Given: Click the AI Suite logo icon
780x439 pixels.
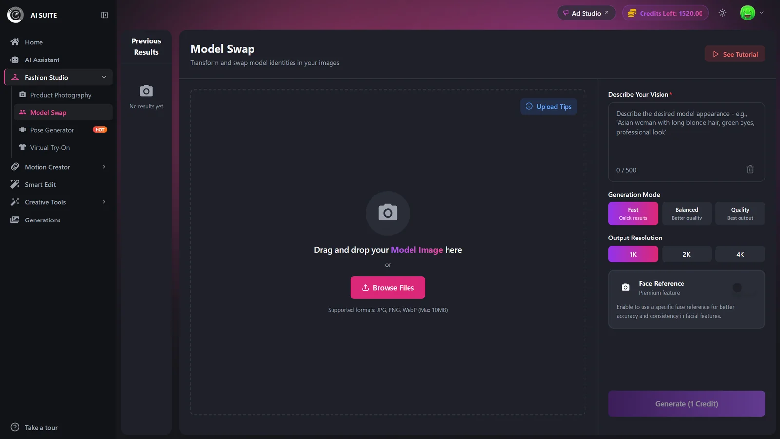Looking at the screenshot, I should point(16,15).
